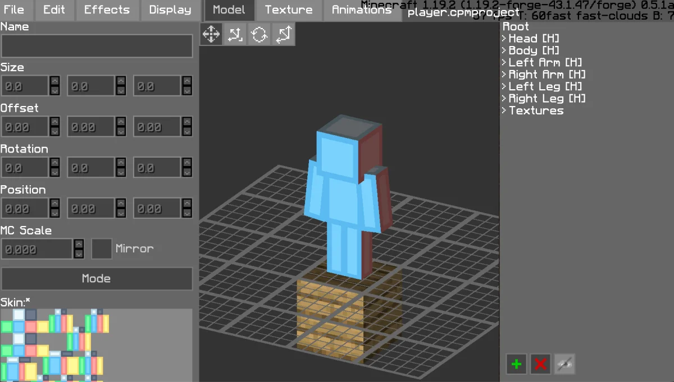The height and width of the screenshot is (382, 674).
Task: Click the green plus add-part button
Action: (x=517, y=364)
